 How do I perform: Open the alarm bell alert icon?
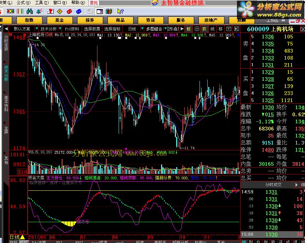point(39,11)
